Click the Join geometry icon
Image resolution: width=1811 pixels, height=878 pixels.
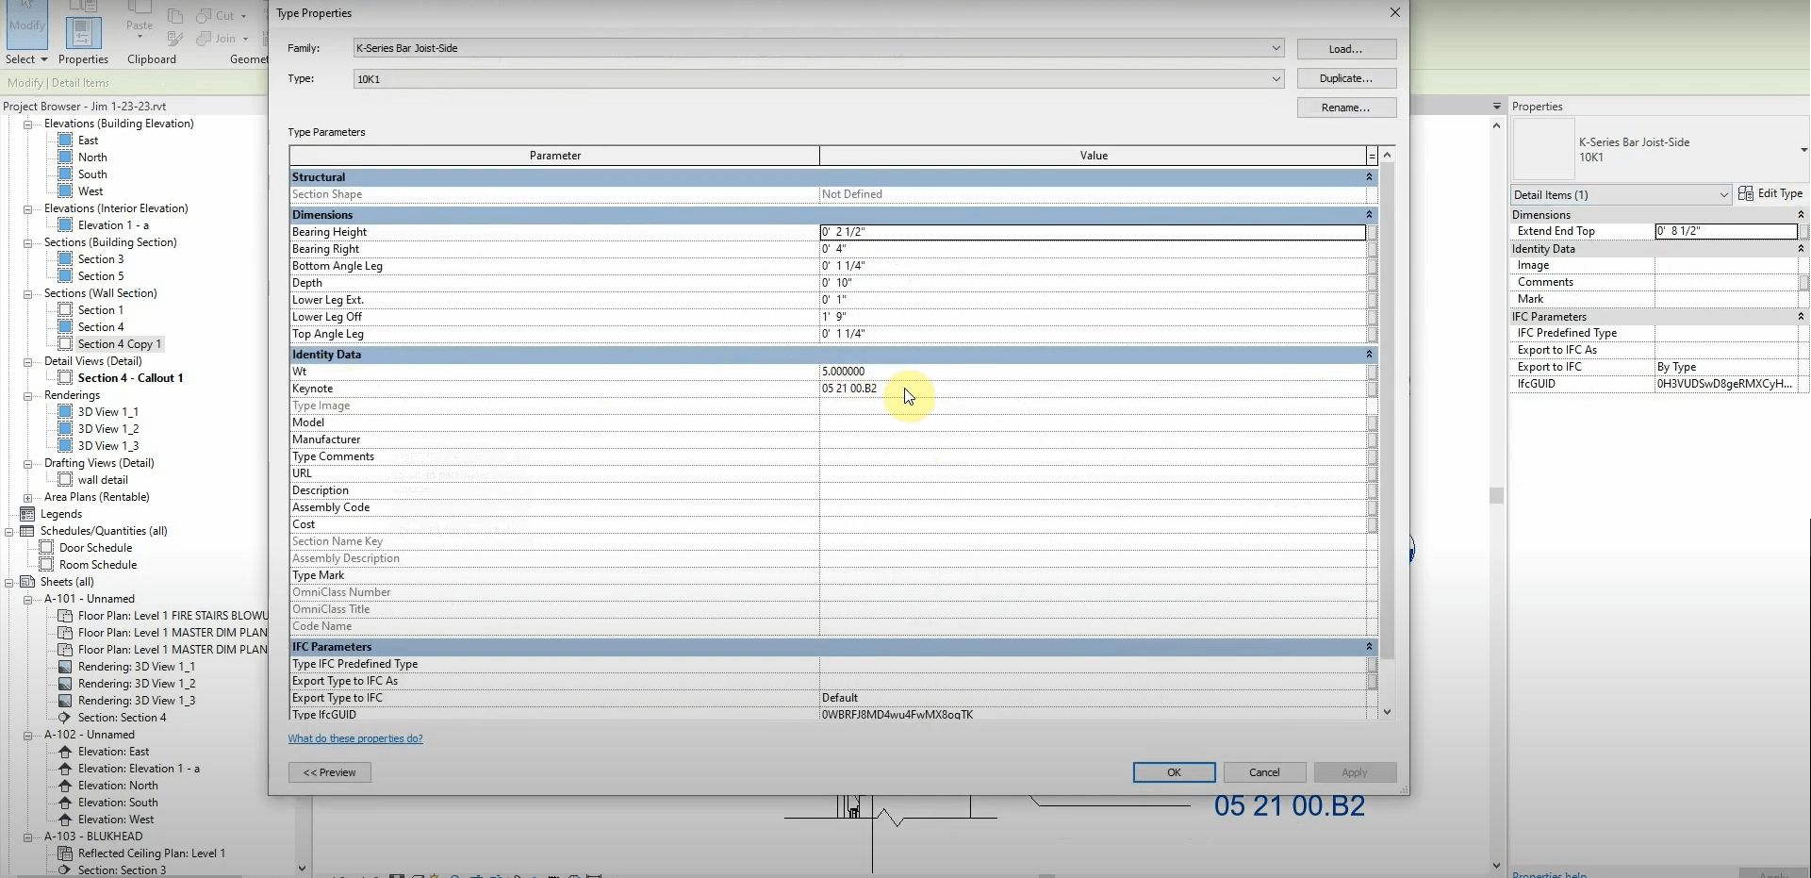pyautogui.click(x=204, y=38)
